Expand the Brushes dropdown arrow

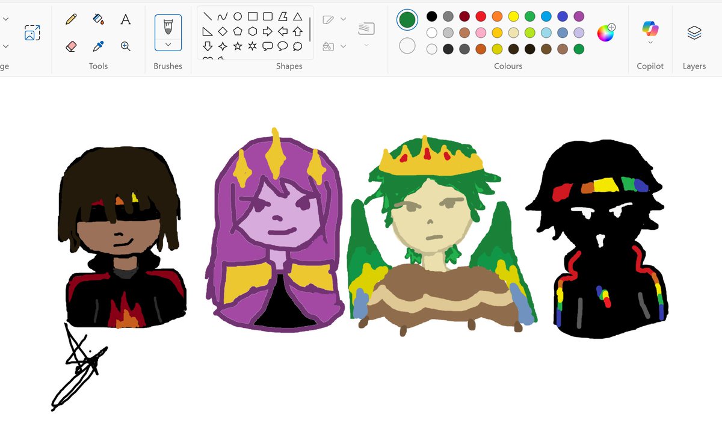click(168, 44)
